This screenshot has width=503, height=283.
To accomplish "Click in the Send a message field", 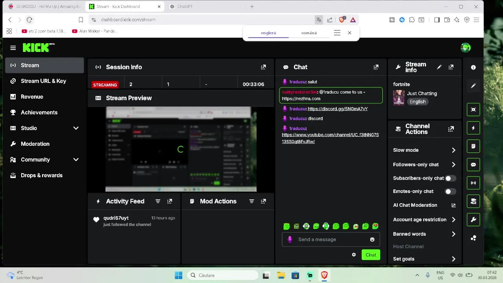I will 330,239.
